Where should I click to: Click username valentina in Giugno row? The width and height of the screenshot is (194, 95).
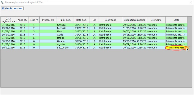[156, 41]
